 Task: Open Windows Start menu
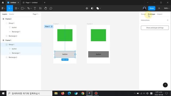[3, 93]
